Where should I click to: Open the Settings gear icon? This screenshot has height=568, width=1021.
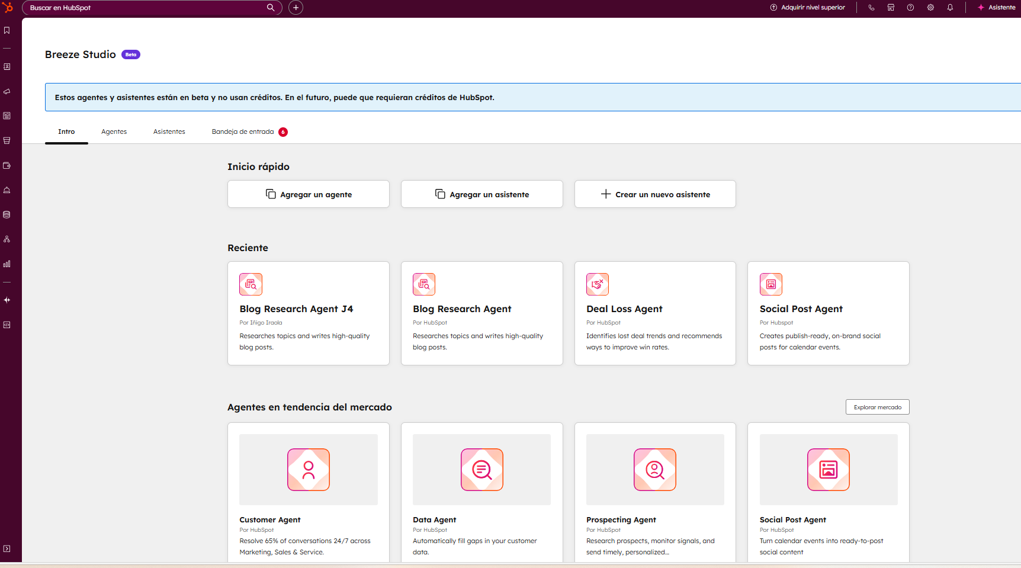(x=930, y=8)
